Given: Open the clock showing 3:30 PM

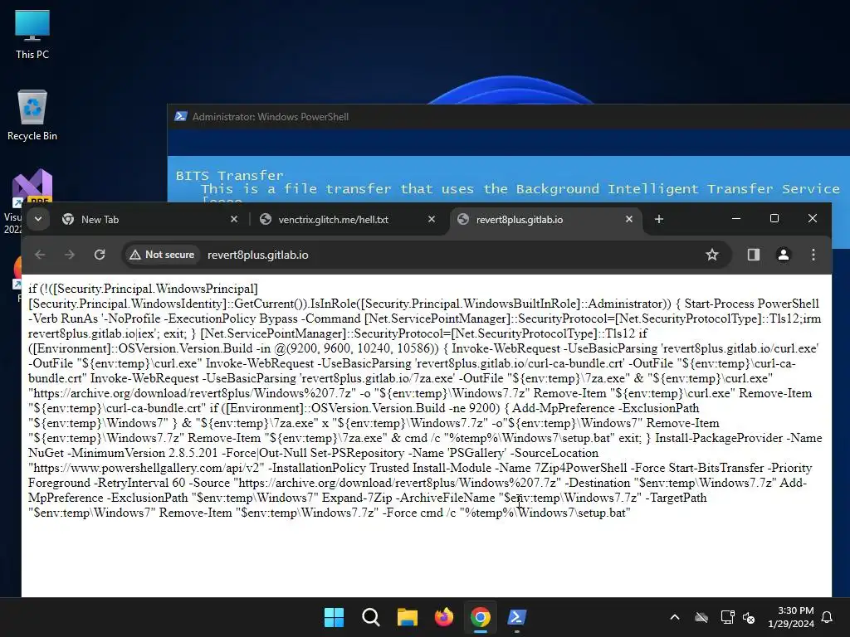Looking at the screenshot, I should tap(791, 617).
